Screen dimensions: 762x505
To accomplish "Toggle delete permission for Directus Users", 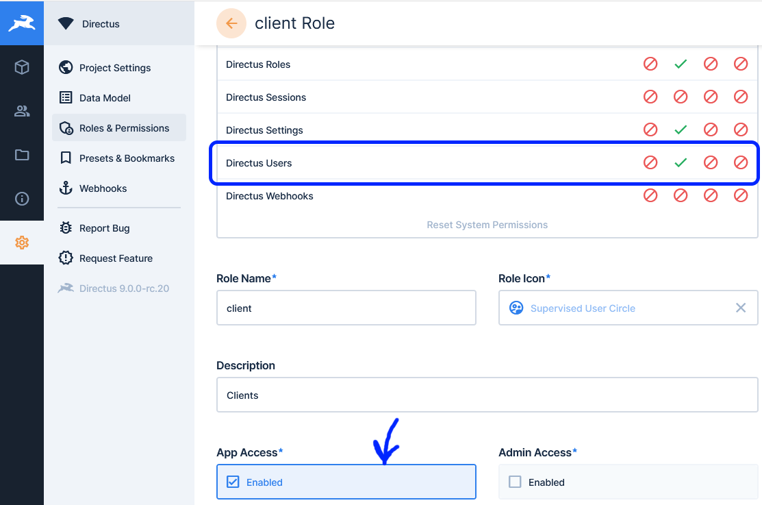I will pos(741,162).
